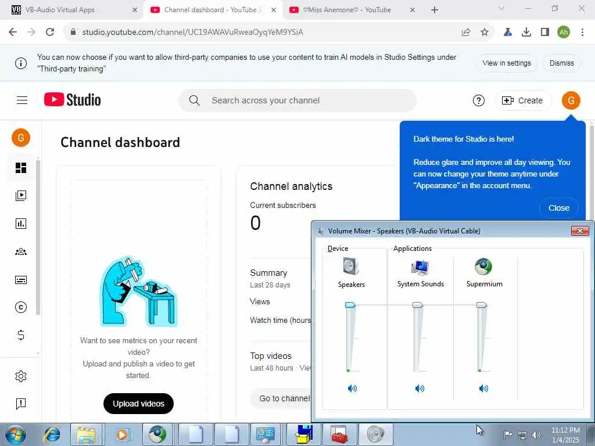Click the Studio sidebar scrollbar
The width and height of the screenshot is (595, 446).
point(38,237)
